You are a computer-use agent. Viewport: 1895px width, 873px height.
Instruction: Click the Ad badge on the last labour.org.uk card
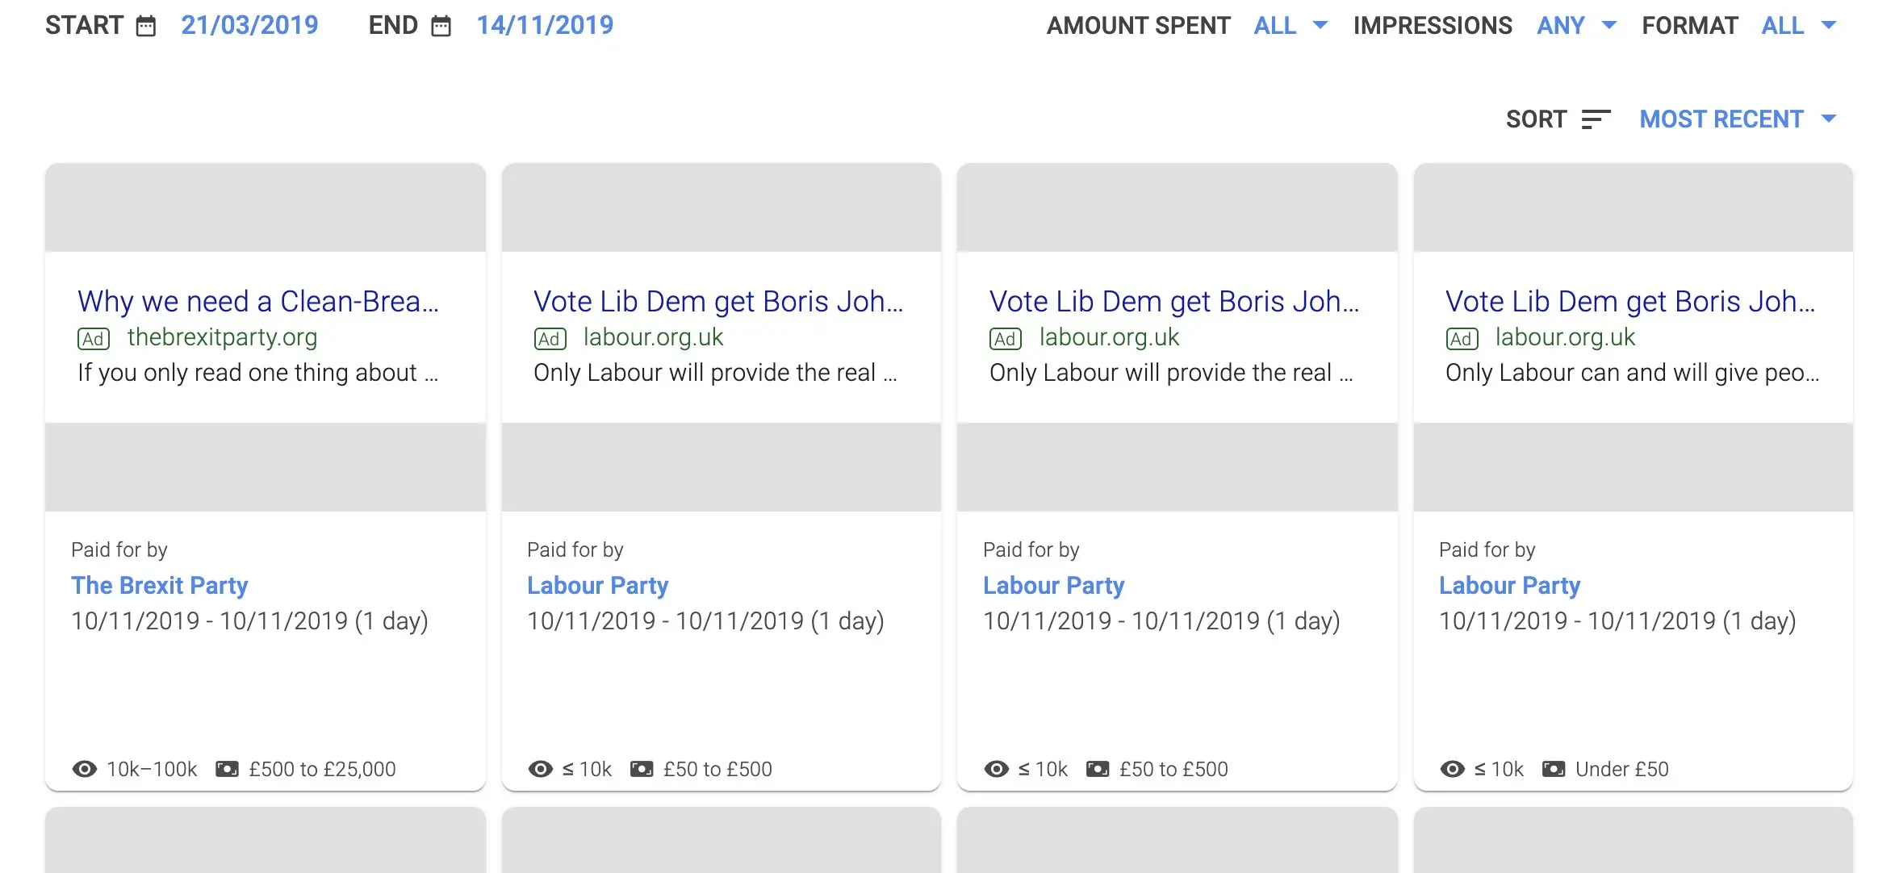(x=1461, y=338)
